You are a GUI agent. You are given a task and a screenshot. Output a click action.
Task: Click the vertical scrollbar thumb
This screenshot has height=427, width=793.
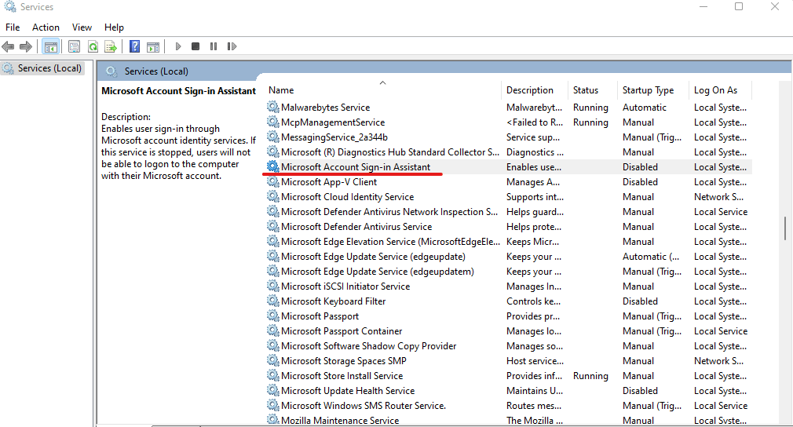click(x=785, y=228)
